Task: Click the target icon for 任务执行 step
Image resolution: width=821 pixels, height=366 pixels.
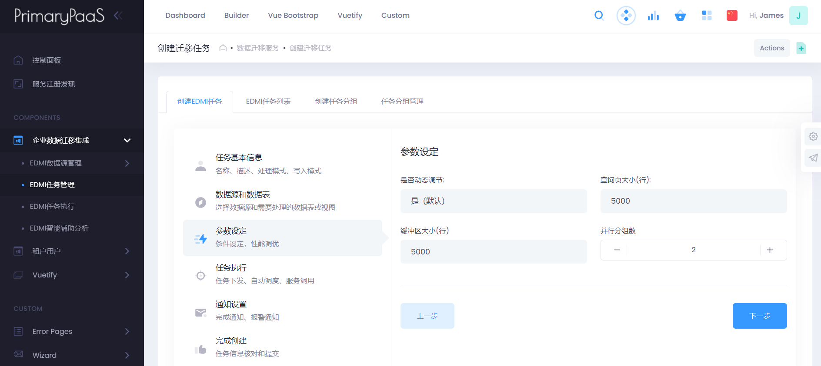Action: [x=200, y=275]
